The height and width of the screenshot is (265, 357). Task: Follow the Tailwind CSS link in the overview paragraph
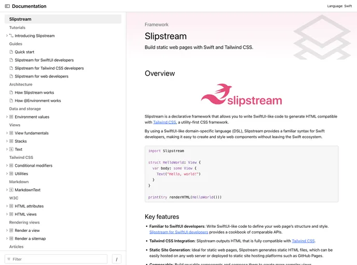coord(164,122)
